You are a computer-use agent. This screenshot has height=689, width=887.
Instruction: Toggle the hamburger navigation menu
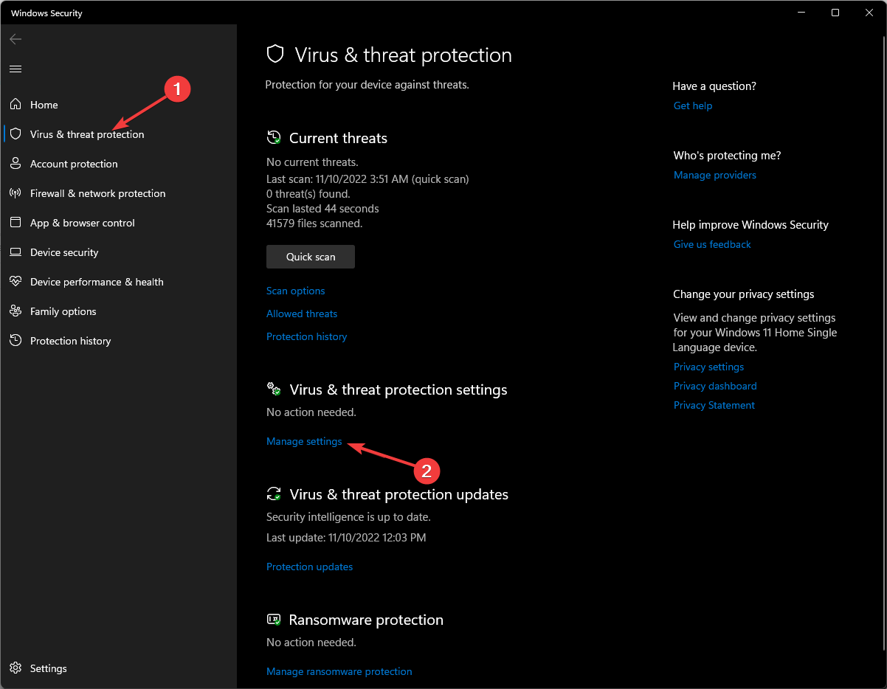[15, 69]
